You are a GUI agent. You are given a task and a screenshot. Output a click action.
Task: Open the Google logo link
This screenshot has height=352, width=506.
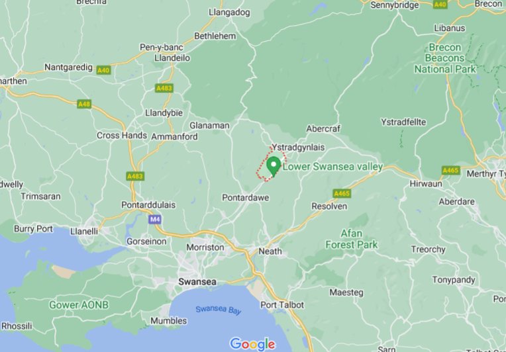[253, 344]
